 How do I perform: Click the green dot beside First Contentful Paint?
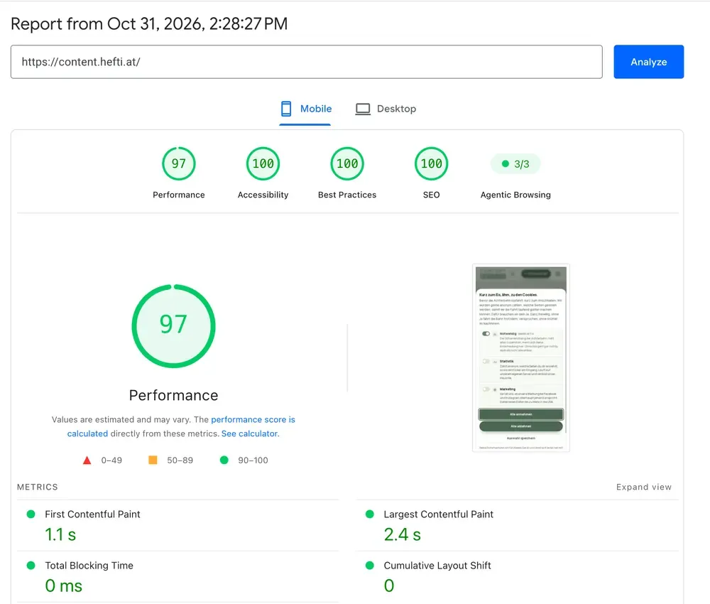click(31, 514)
